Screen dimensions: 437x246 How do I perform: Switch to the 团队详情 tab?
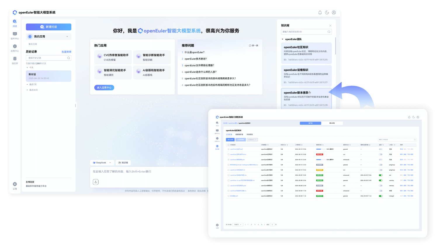[x=332, y=123]
